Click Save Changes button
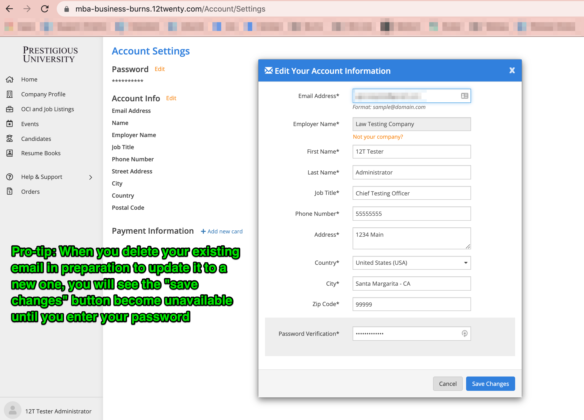584x420 pixels. (490, 384)
